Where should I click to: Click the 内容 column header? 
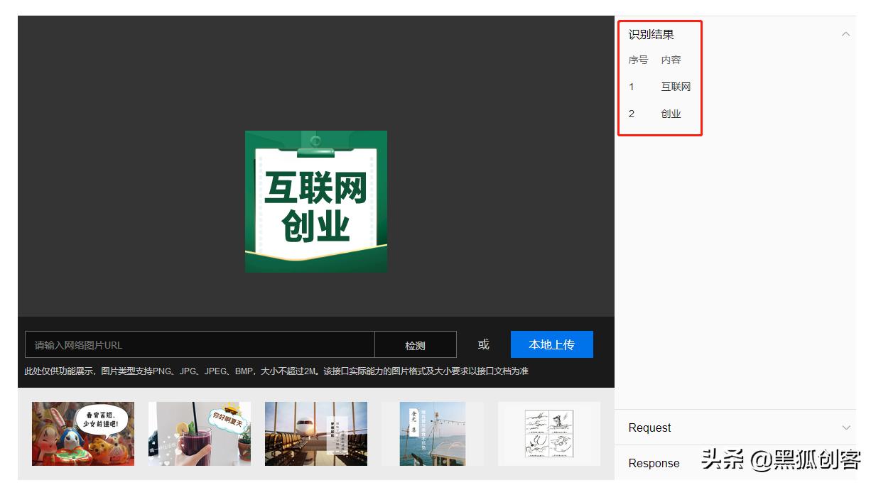[x=671, y=60]
